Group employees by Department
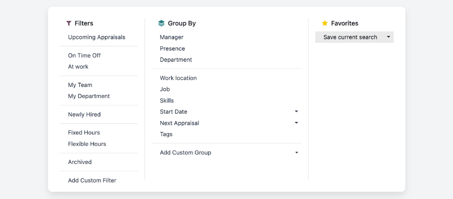This screenshot has height=199, width=453. coord(176,60)
